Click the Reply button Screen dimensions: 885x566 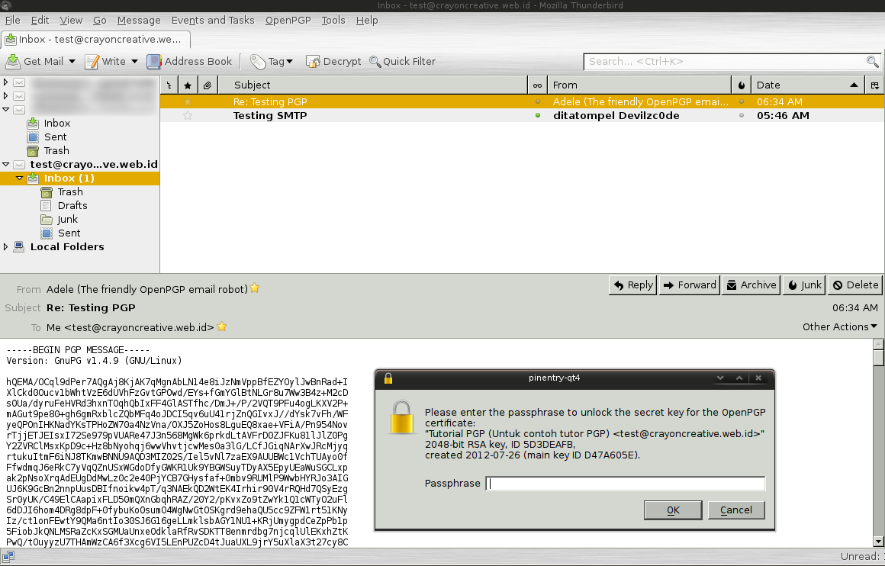point(632,285)
